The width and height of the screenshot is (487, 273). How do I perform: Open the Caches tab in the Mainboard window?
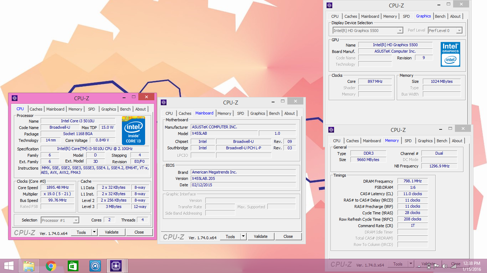click(x=185, y=113)
